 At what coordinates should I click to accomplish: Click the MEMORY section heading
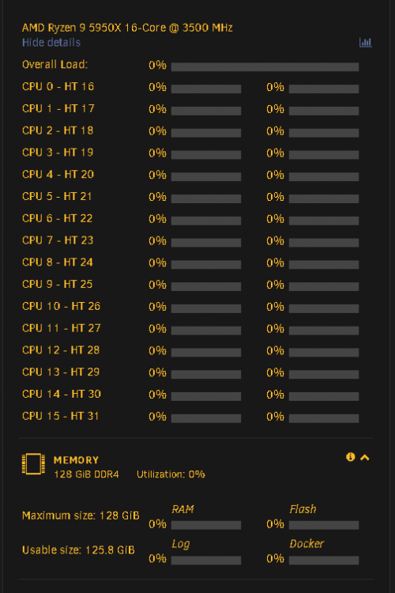point(76,460)
